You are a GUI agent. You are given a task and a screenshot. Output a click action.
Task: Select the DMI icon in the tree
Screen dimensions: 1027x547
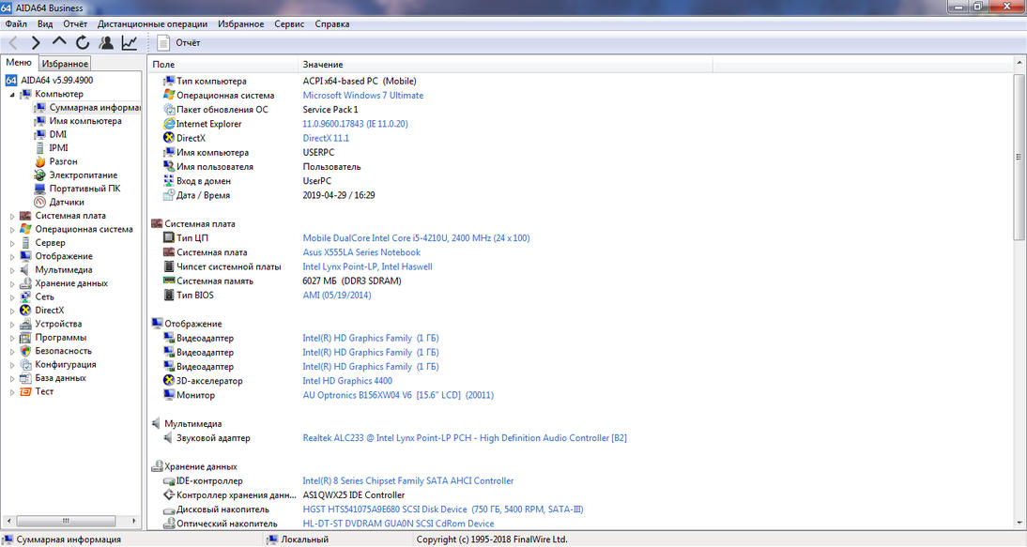coord(40,134)
